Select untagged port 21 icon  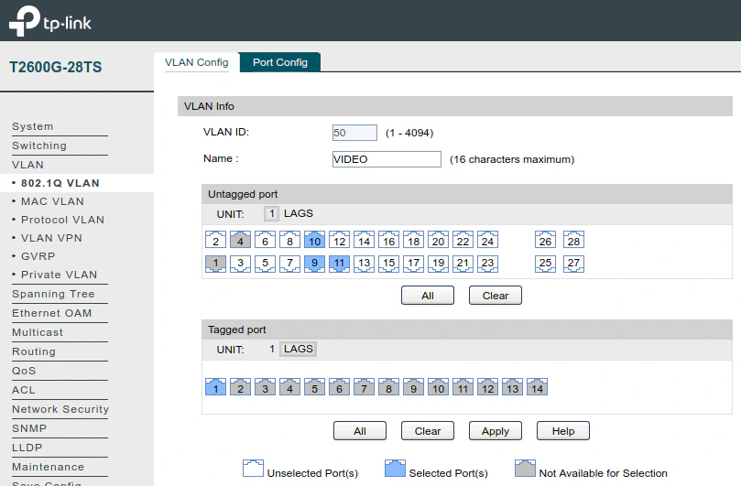463,264
